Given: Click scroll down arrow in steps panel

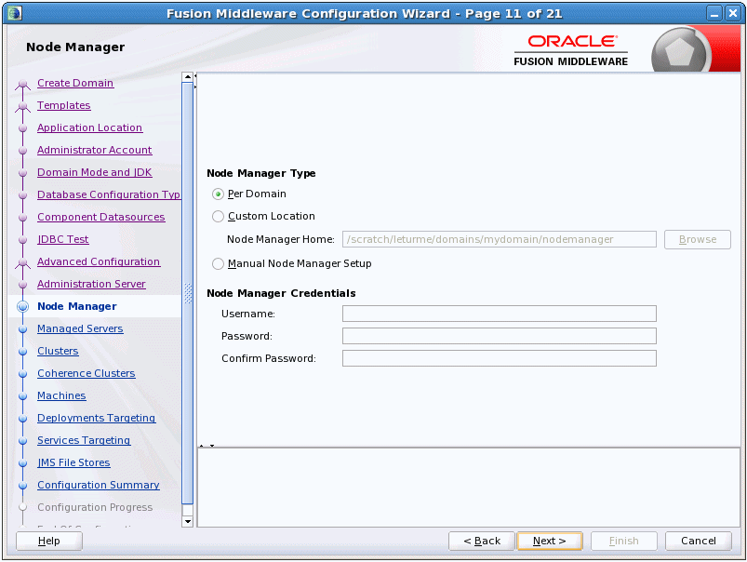Looking at the screenshot, I should point(188,521).
